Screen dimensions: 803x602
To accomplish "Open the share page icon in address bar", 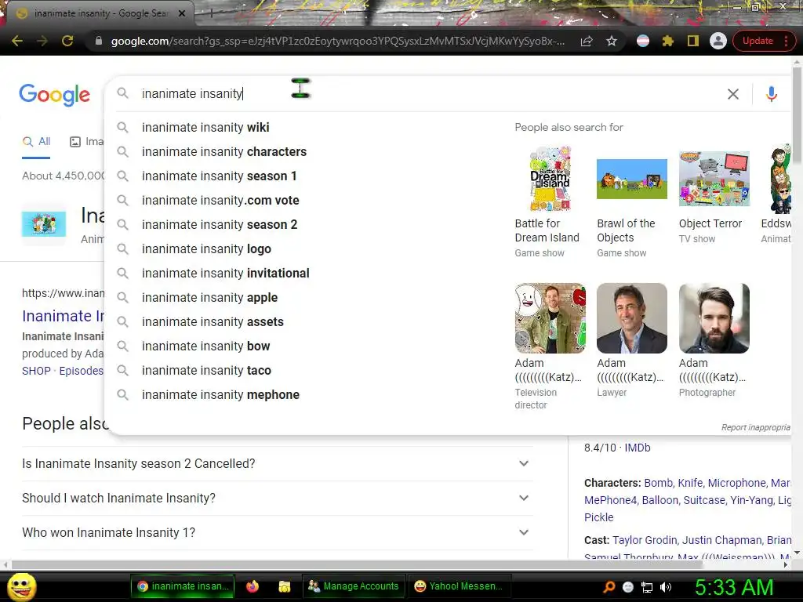I will [587, 41].
